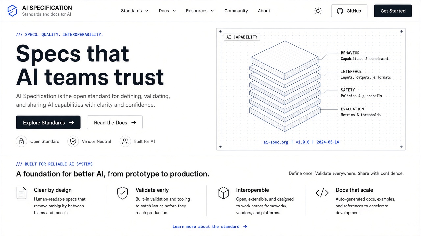Click the Built for AI badge text
This screenshot has height=236, width=421.
point(144,141)
